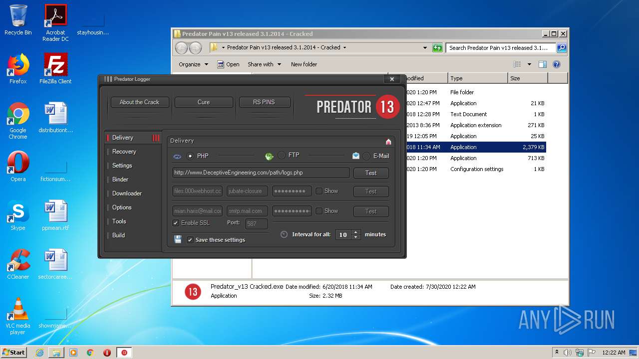
Task: Switch to the Build section
Action: click(119, 235)
